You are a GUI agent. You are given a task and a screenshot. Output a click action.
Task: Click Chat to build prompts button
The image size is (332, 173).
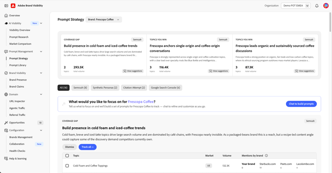click(301, 104)
